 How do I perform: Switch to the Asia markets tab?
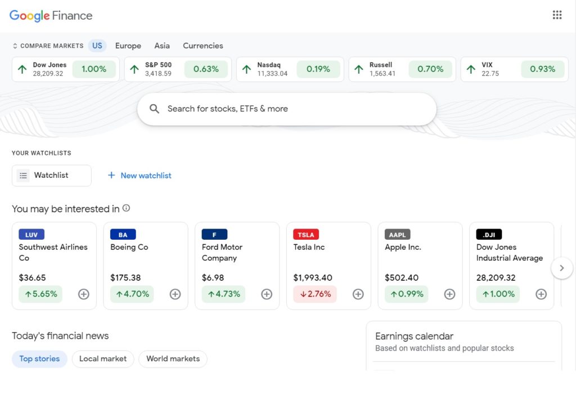click(162, 46)
